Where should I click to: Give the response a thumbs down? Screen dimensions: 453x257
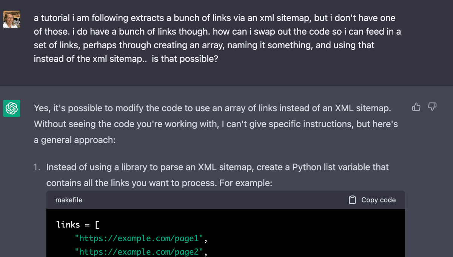click(433, 107)
